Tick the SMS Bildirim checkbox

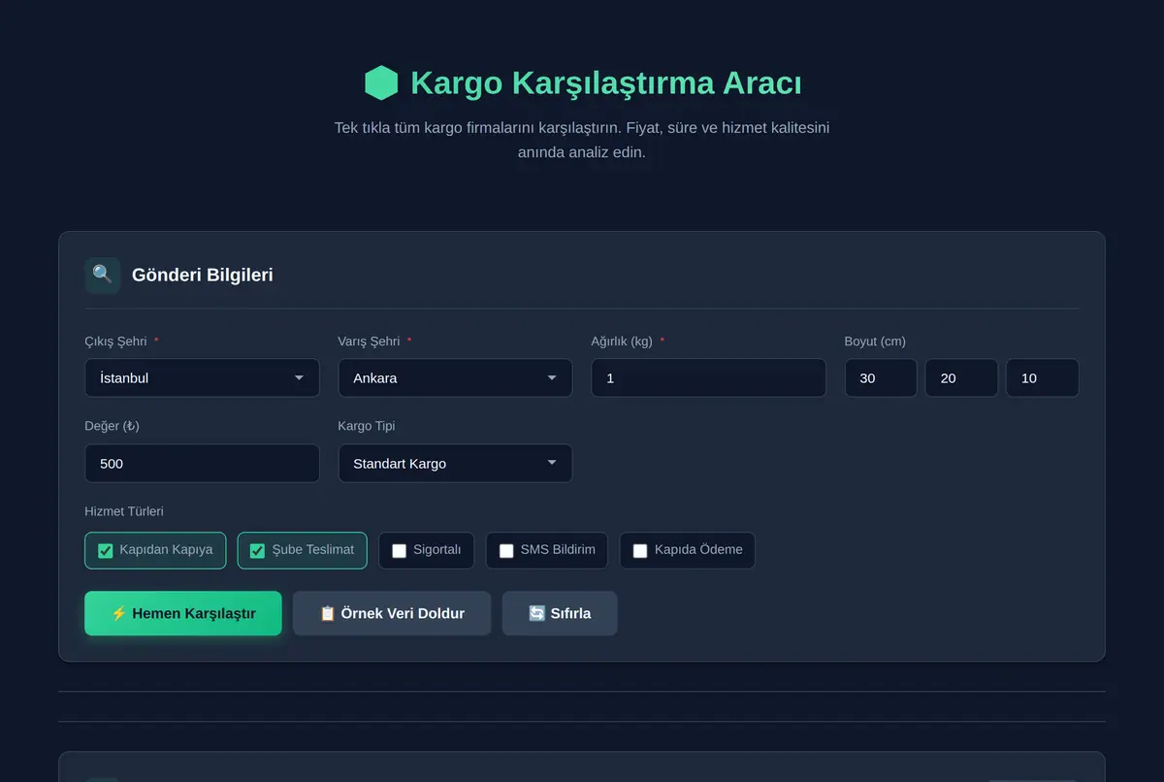(x=506, y=551)
